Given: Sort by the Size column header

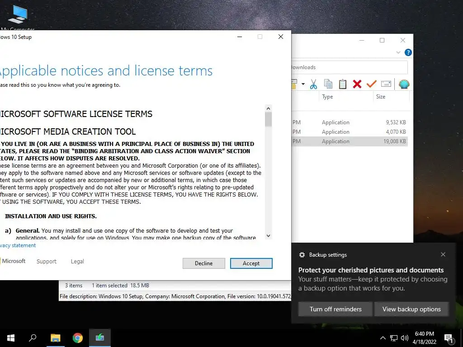Looking at the screenshot, I should pyautogui.click(x=391, y=97).
